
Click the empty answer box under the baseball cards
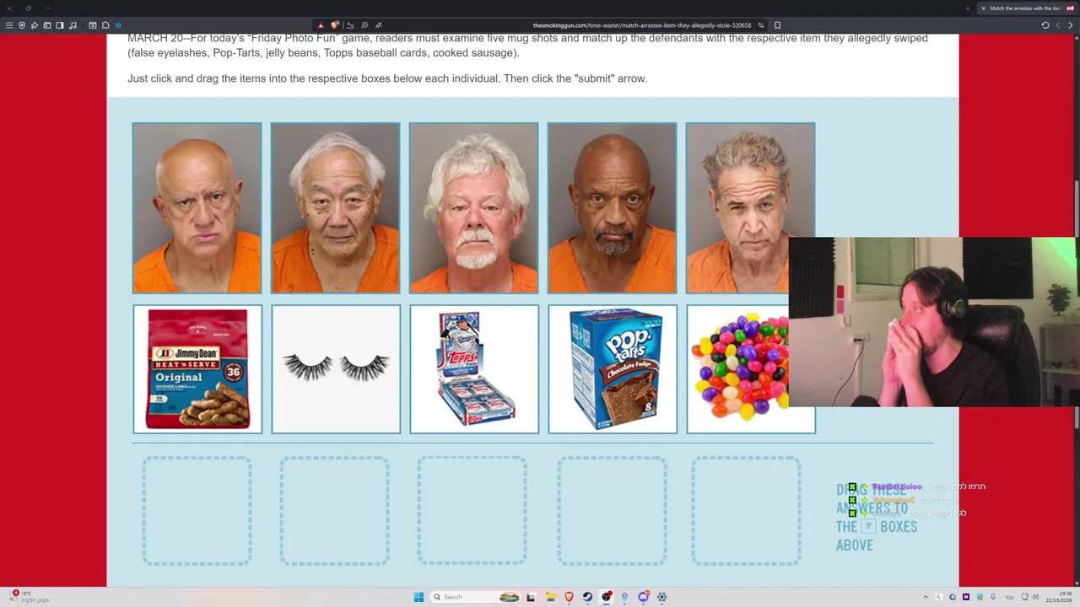[472, 511]
